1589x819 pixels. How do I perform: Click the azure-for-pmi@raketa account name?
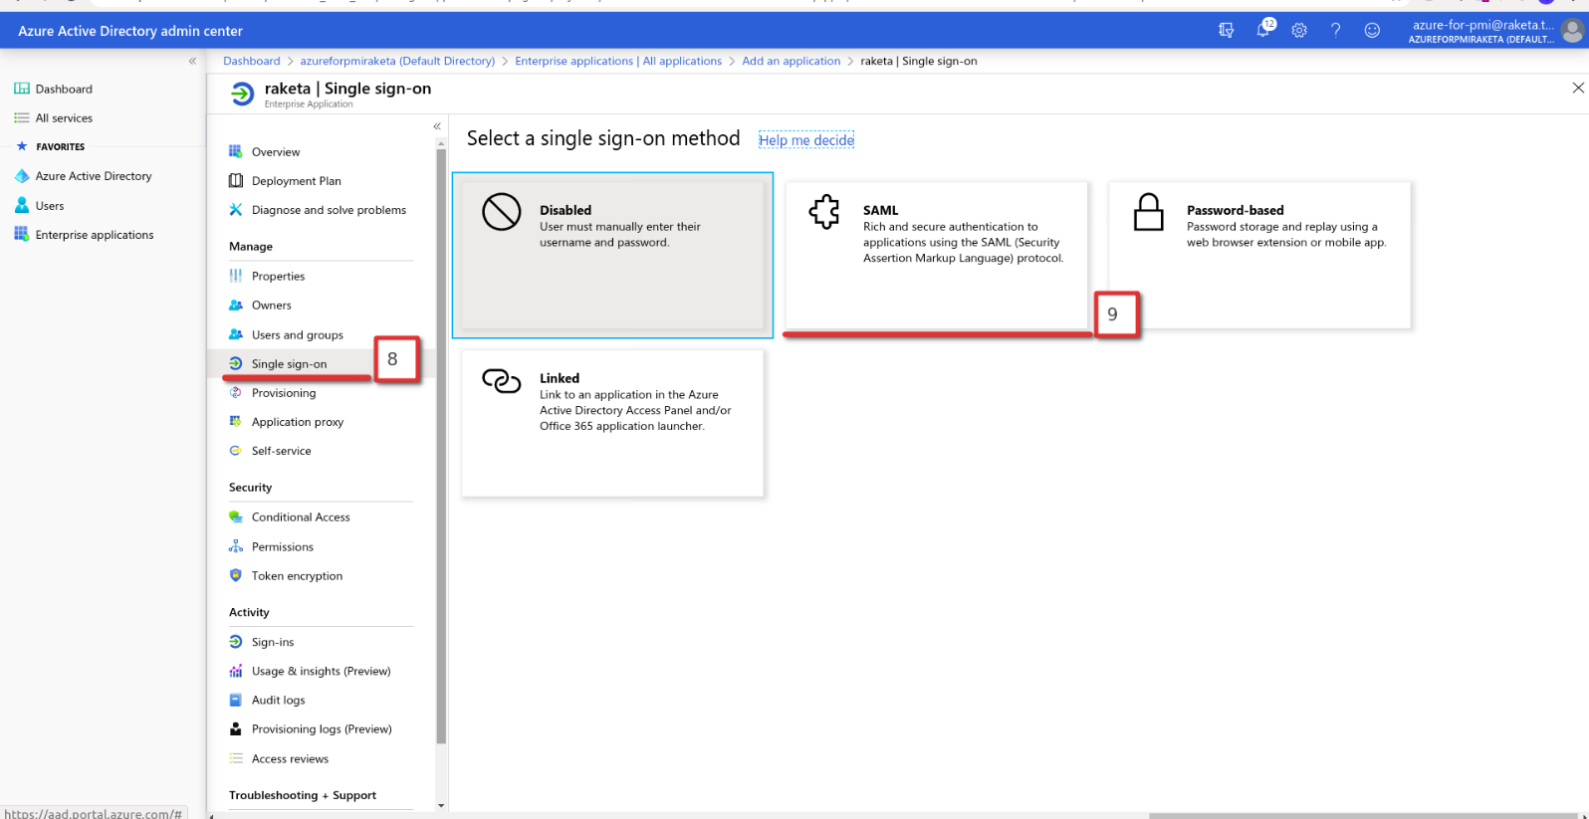[1482, 25]
